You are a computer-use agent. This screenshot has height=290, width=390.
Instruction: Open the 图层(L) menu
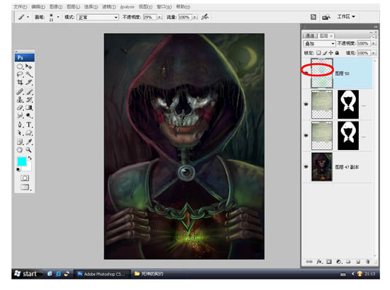click(x=74, y=6)
